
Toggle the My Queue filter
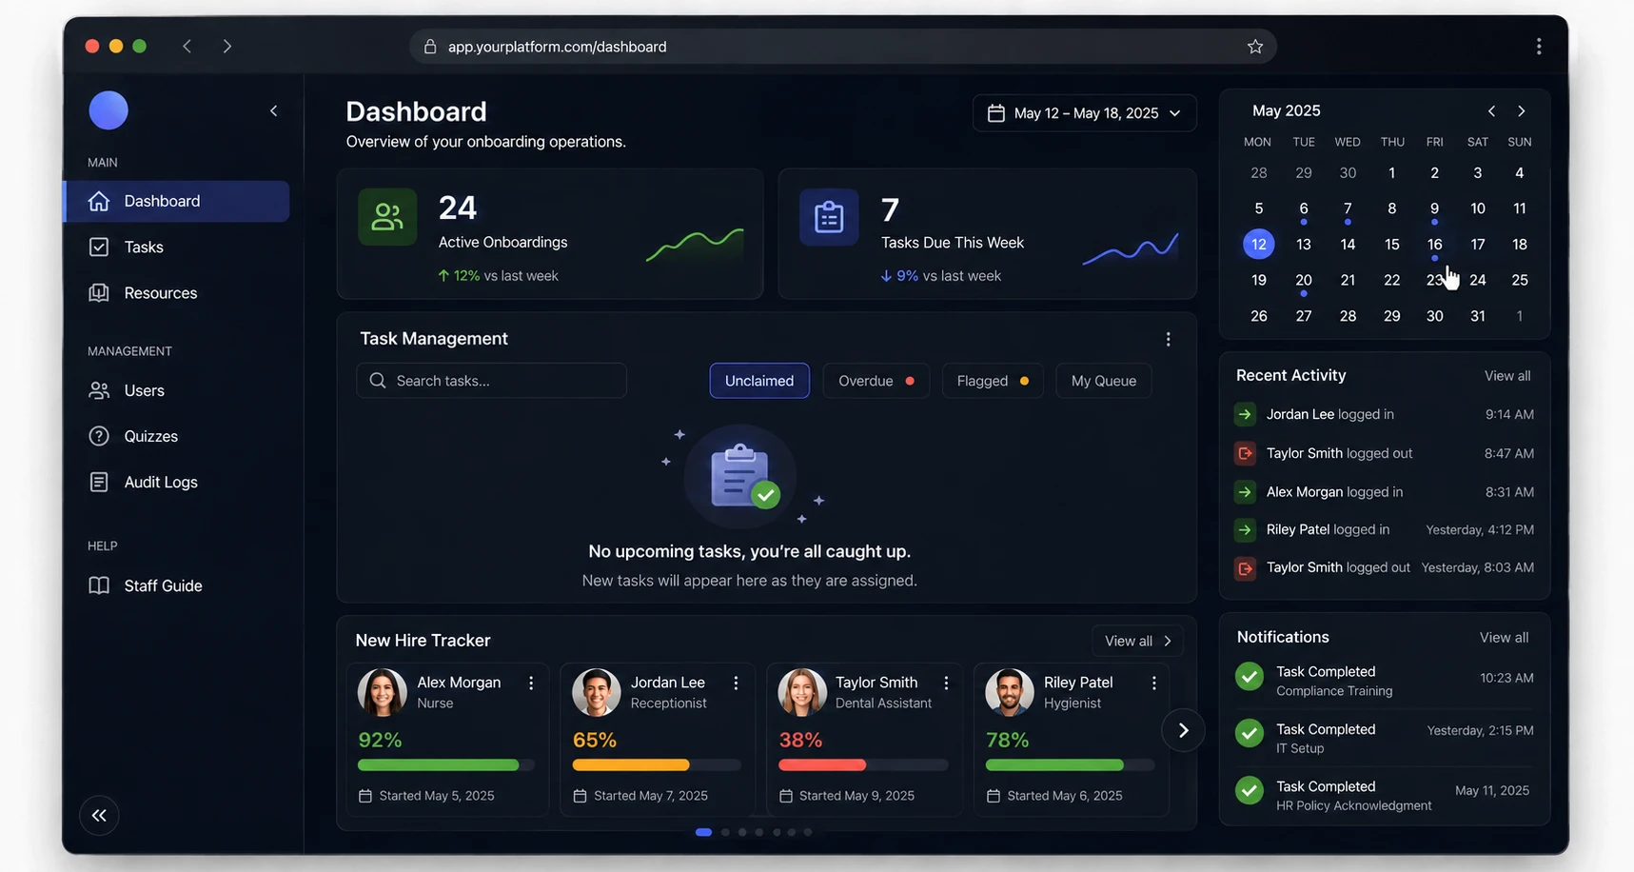click(1104, 381)
